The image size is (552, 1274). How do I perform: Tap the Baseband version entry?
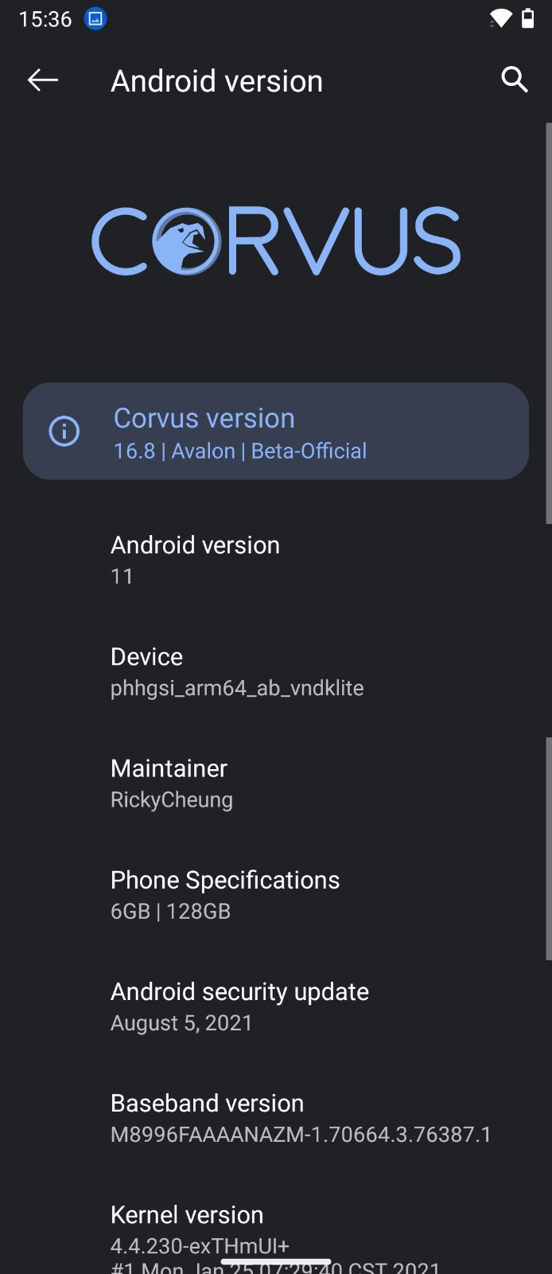tap(276, 1118)
